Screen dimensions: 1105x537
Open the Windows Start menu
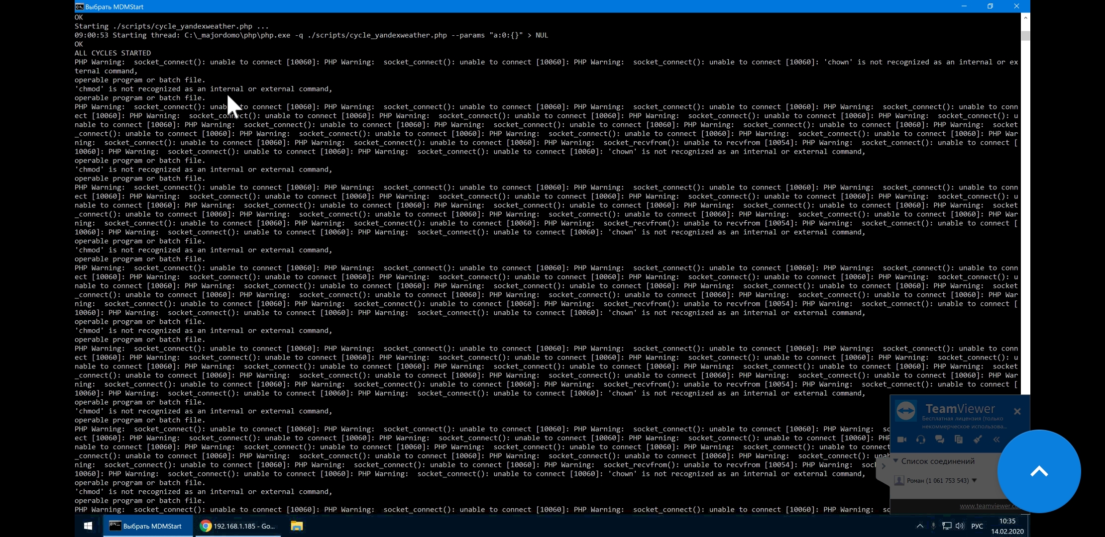[88, 526]
